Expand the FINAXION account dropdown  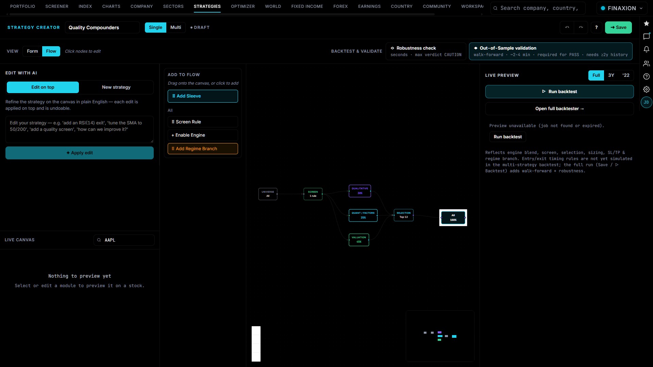621,8
